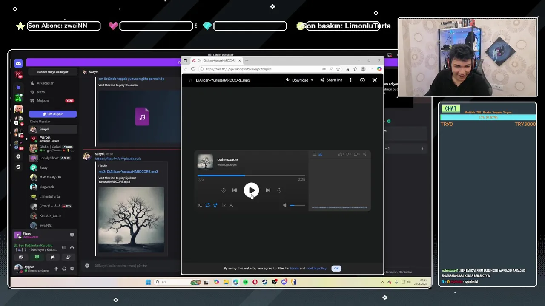Image resolution: width=545 pixels, height=306 pixels.
Task: Close the Files.fm file viewer
Action: (375, 80)
